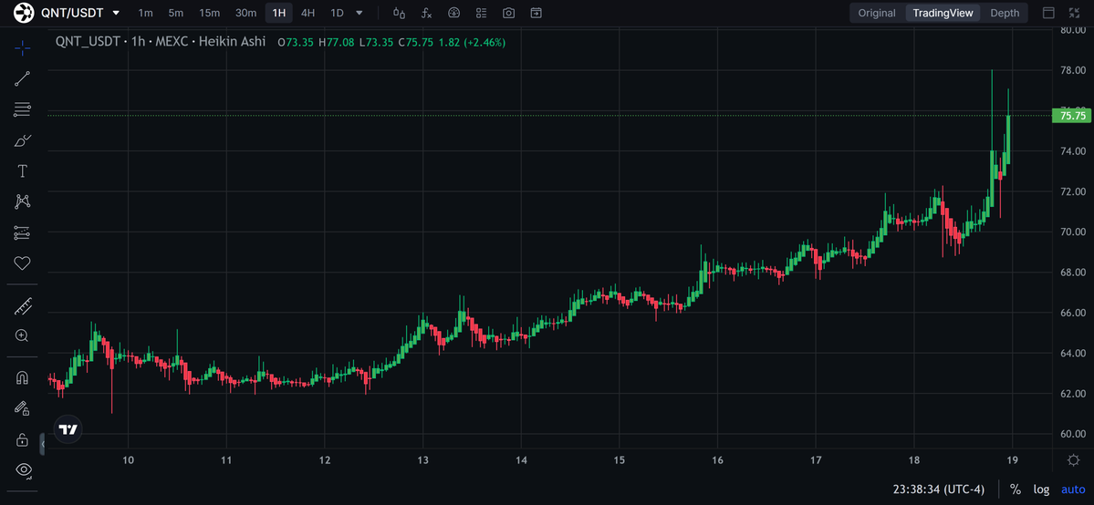Image resolution: width=1094 pixels, height=505 pixels.
Task: Switch to 1D timeframe
Action: 337,14
